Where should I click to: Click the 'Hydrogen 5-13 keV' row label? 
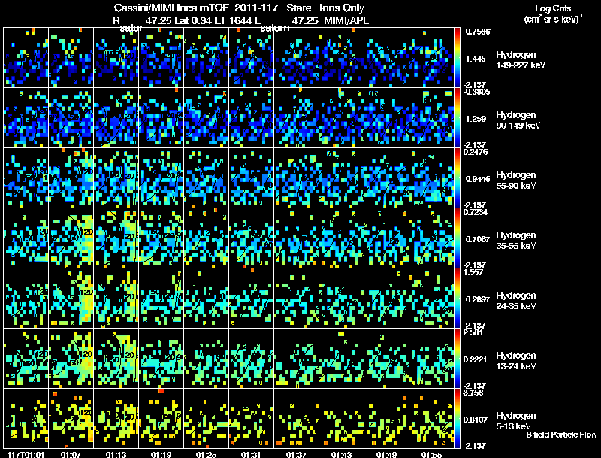pos(516,421)
